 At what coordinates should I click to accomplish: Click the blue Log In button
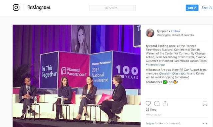192,8
